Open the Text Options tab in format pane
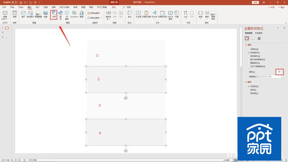 pos(259,33)
